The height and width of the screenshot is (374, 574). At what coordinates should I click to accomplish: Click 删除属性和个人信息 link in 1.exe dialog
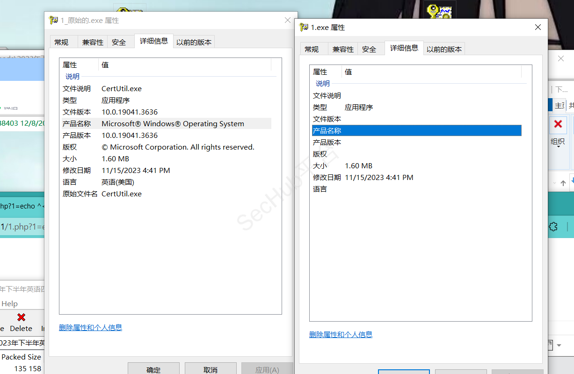(x=341, y=334)
